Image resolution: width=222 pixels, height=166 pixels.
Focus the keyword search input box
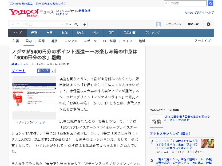(36, 24)
